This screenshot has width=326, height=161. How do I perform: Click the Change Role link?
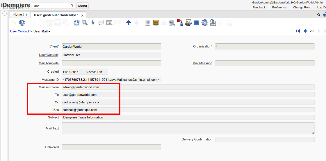302,8
